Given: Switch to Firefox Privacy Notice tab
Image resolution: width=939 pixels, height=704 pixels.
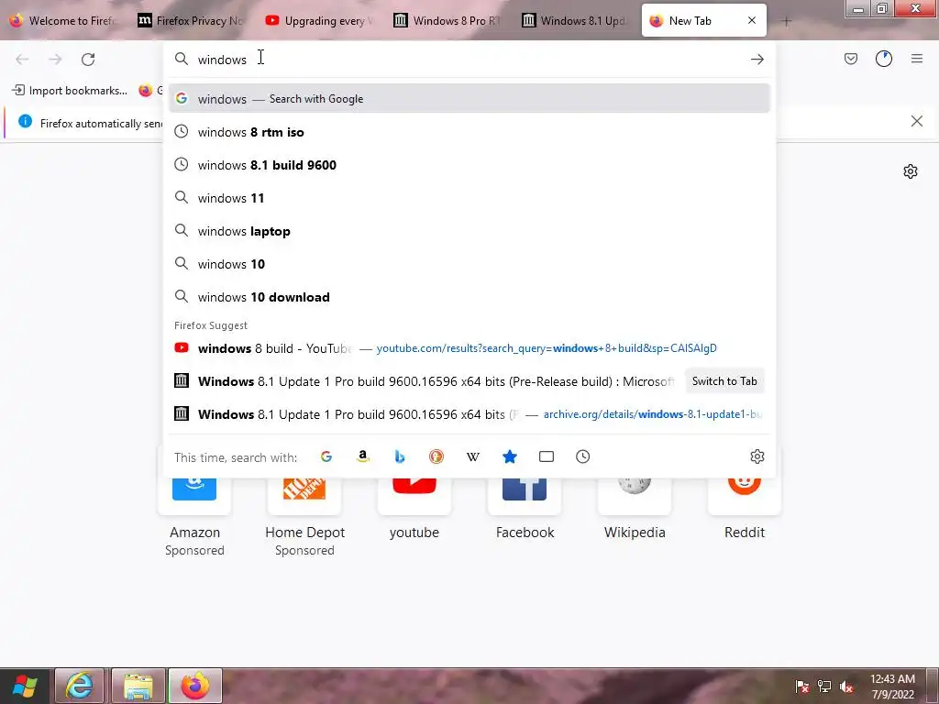Looking at the screenshot, I should (191, 20).
